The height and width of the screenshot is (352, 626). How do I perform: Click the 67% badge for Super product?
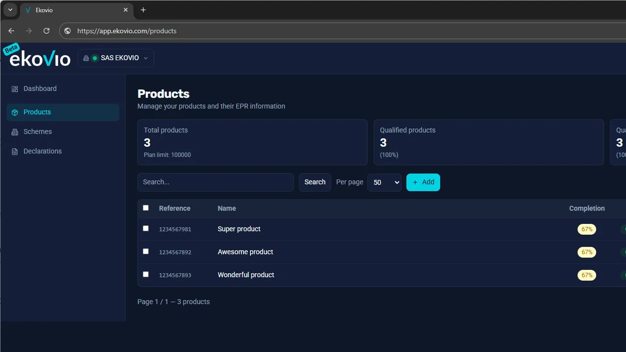click(587, 229)
